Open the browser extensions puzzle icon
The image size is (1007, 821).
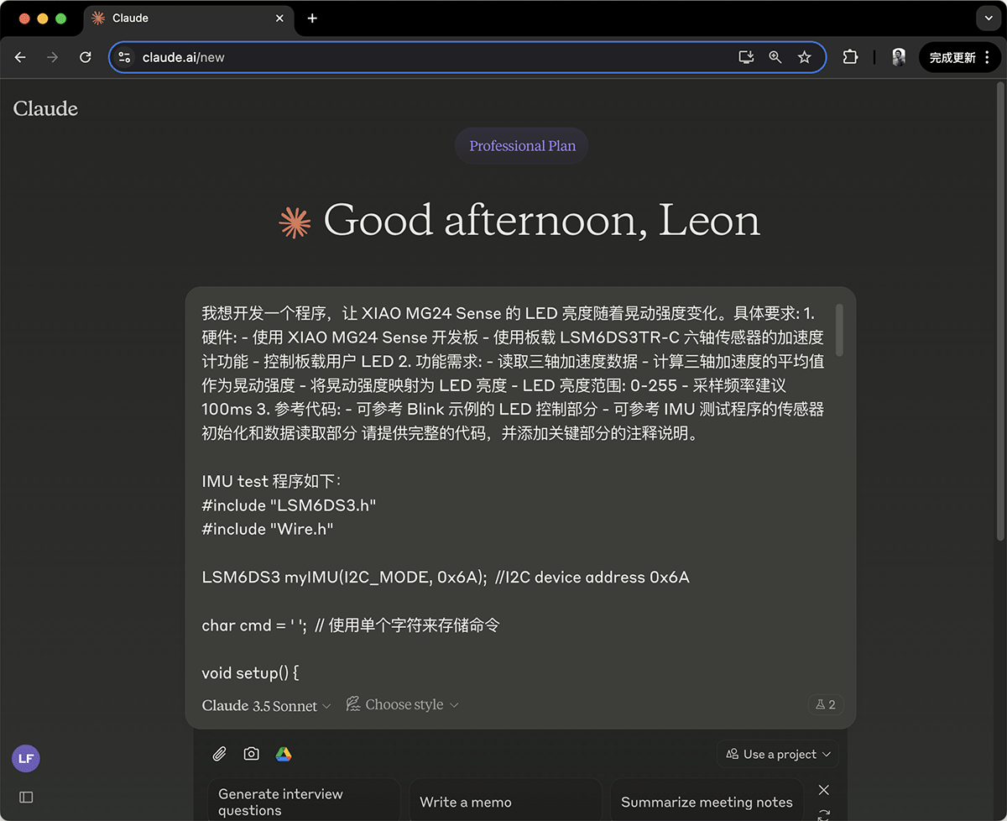pyautogui.click(x=850, y=57)
